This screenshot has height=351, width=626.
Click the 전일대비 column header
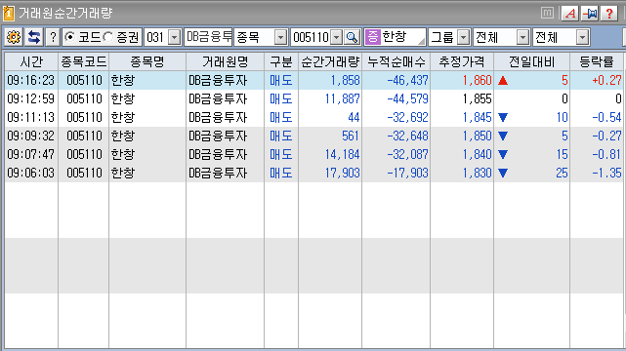(x=532, y=61)
